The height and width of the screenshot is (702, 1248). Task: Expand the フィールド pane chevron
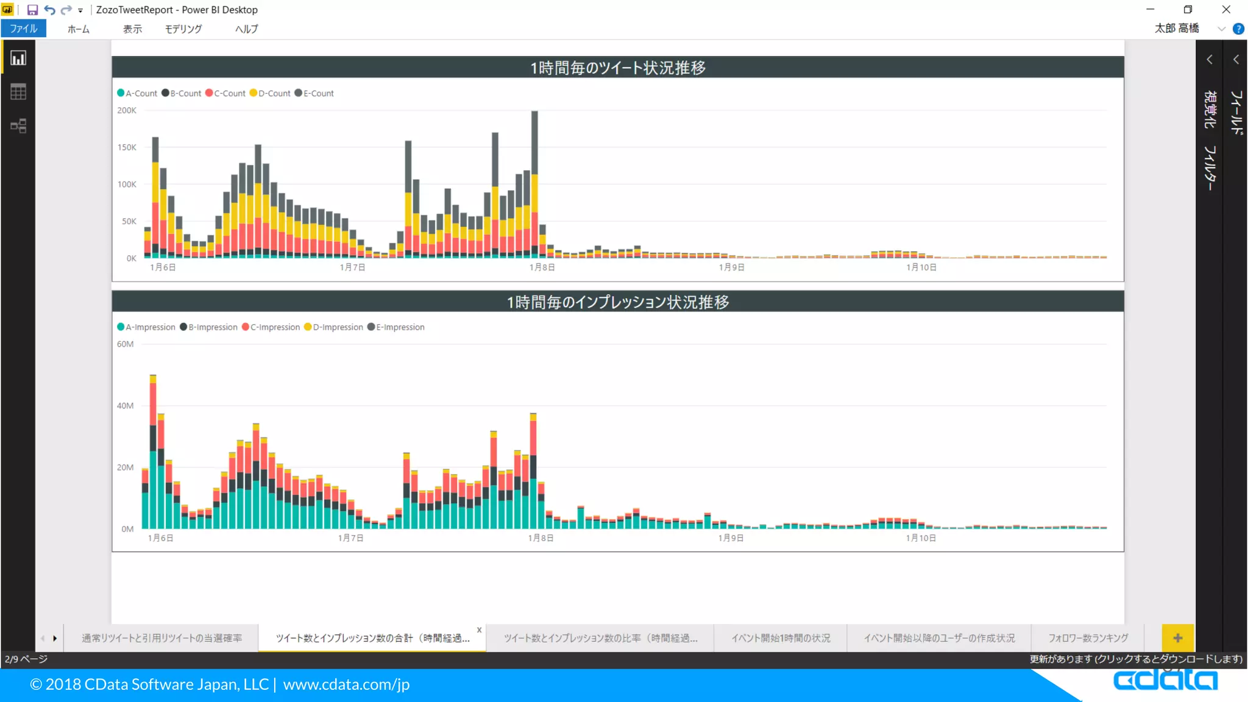[1236, 60]
